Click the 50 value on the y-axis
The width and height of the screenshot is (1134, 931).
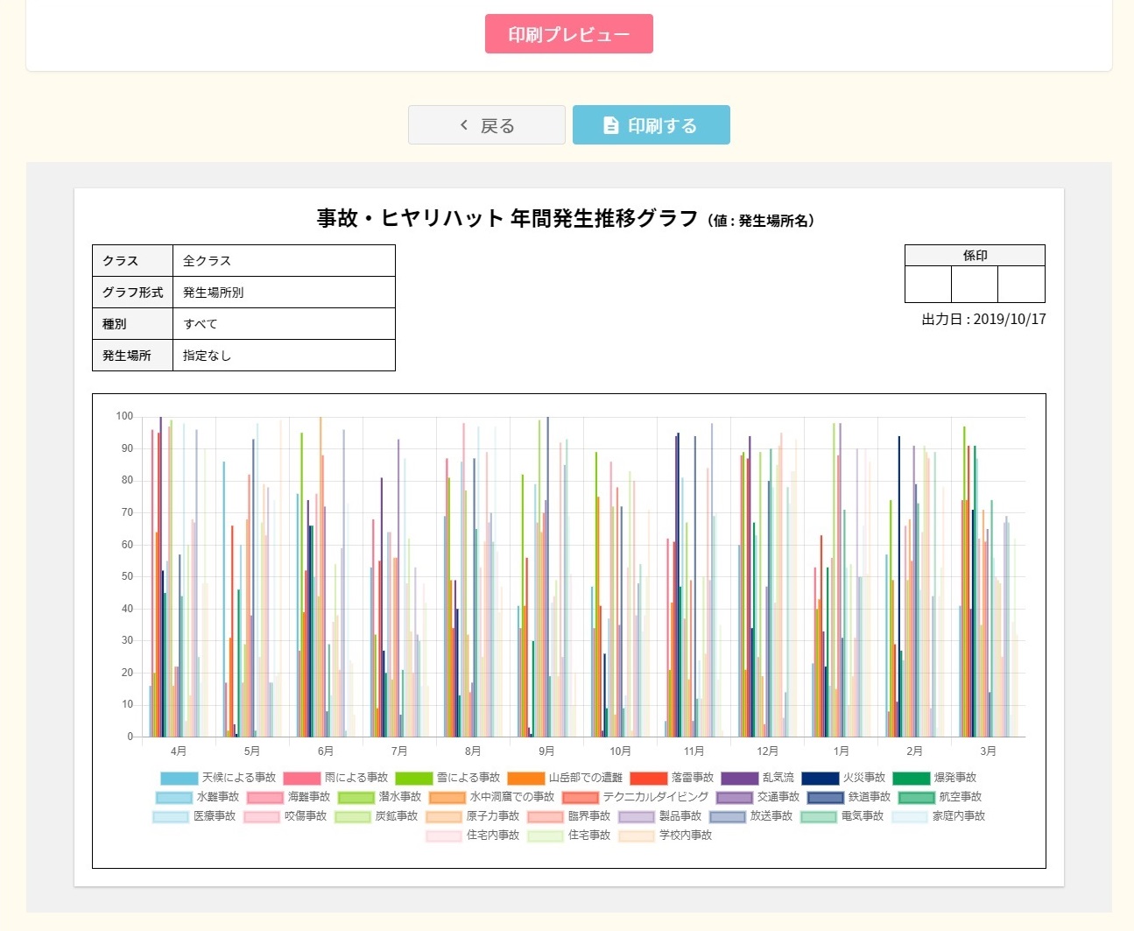click(x=127, y=576)
